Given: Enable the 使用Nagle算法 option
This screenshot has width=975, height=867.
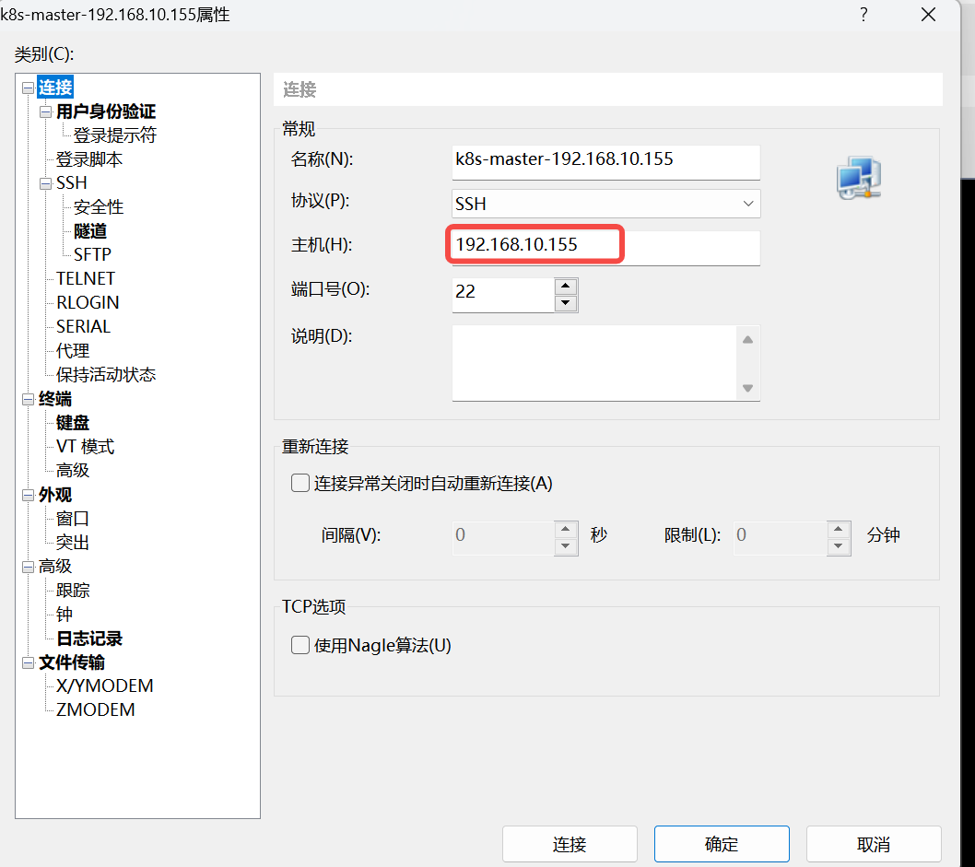Looking at the screenshot, I should 300,645.
